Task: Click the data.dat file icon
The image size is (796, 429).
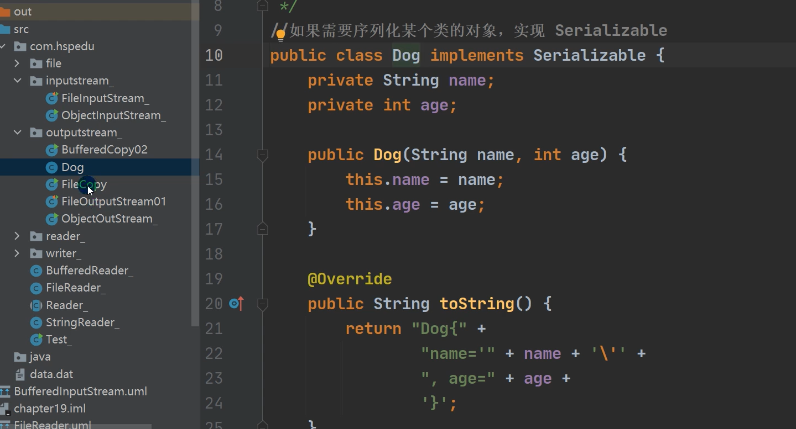Action: tap(20, 374)
